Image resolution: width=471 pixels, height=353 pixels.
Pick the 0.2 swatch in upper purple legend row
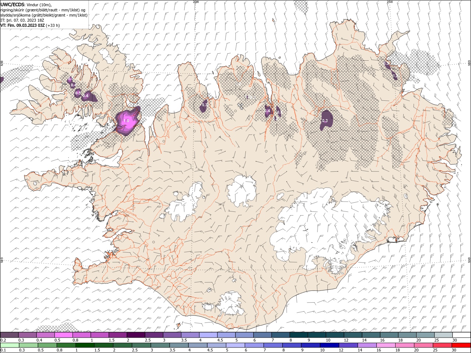[x=9, y=335]
